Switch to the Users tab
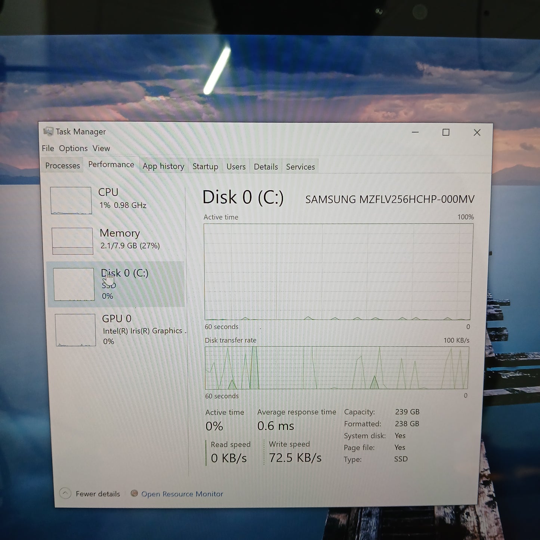Image resolution: width=540 pixels, height=540 pixels. coord(236,167)
